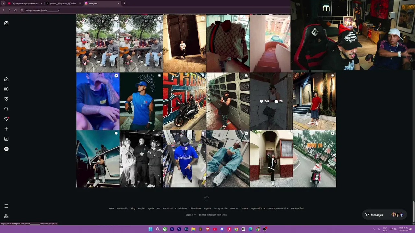This screenshot has height=233, width=415.
Task: Open the volume control in system tray
Action: (x=395, y=229)
